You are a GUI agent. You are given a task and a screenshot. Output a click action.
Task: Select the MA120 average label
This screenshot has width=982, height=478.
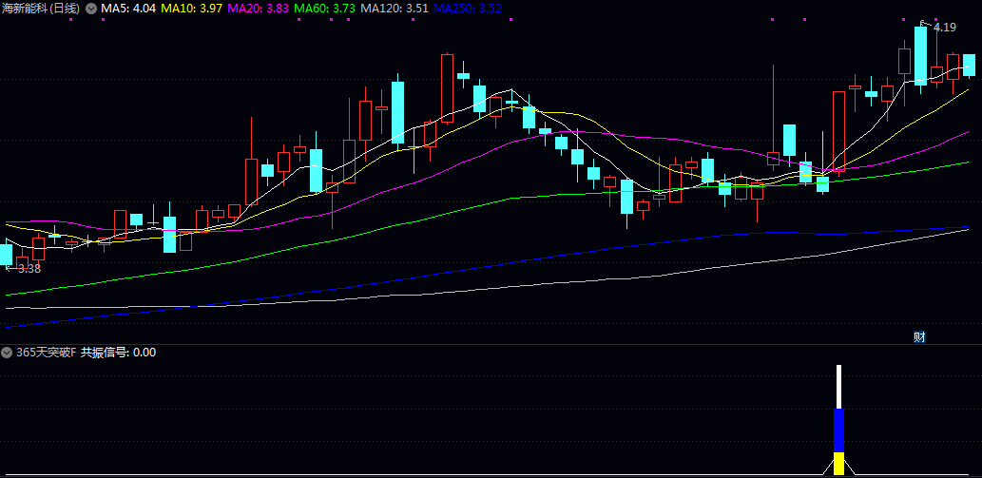coord(394,9)
